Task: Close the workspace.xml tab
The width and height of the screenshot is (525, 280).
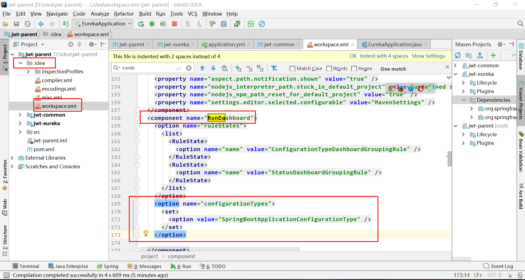Action: 352,45
